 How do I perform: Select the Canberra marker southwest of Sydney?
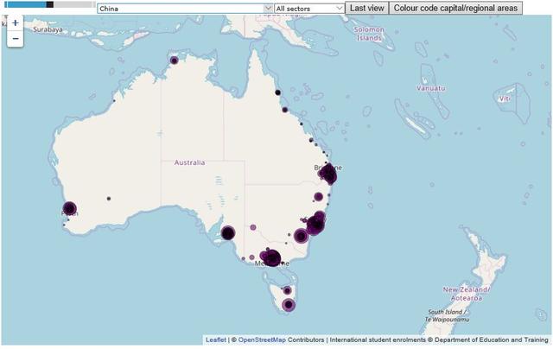[x=302, y=236]
